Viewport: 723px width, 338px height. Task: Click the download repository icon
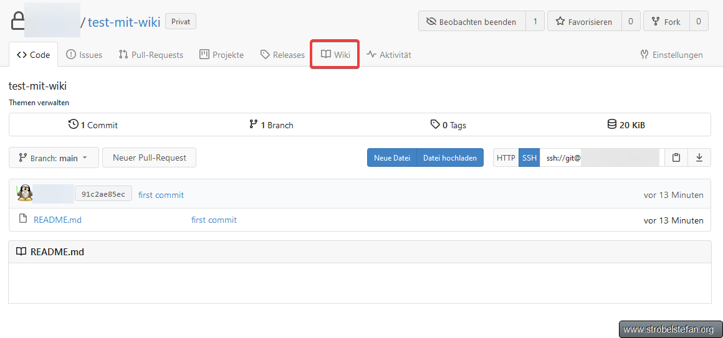click(x=699, y=158)
